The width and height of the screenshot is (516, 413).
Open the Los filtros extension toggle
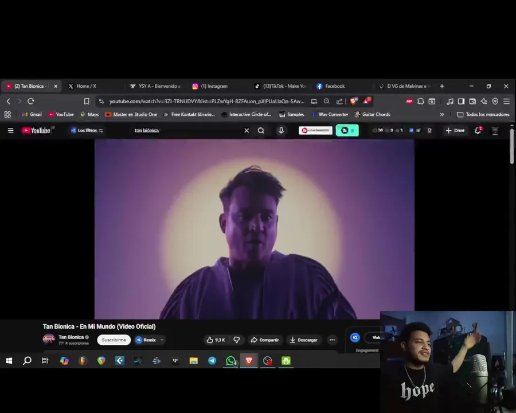pos(87,130)
